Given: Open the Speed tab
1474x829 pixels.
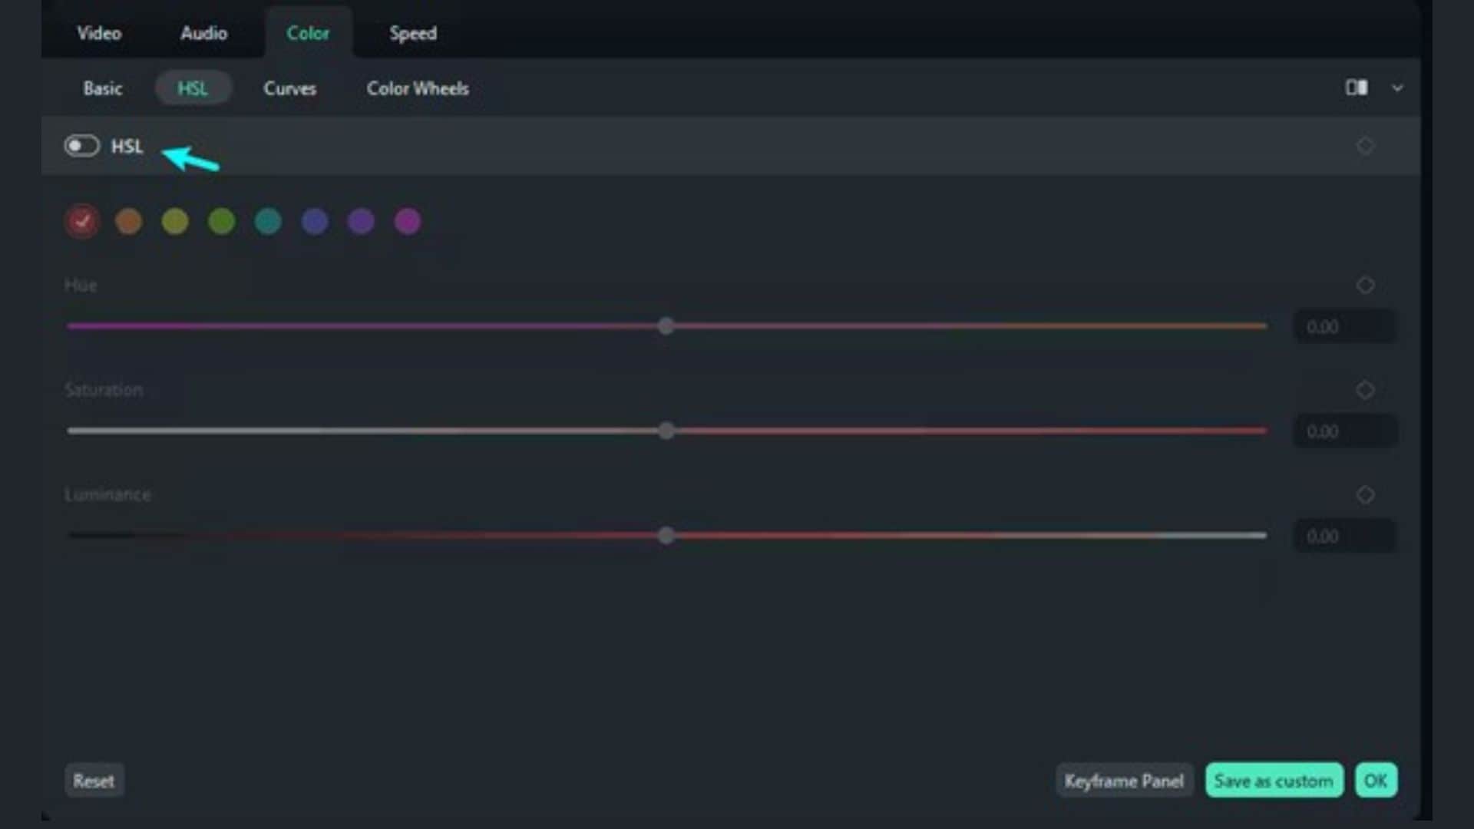Looking at the screenshot, I should [x=413, y=33].
